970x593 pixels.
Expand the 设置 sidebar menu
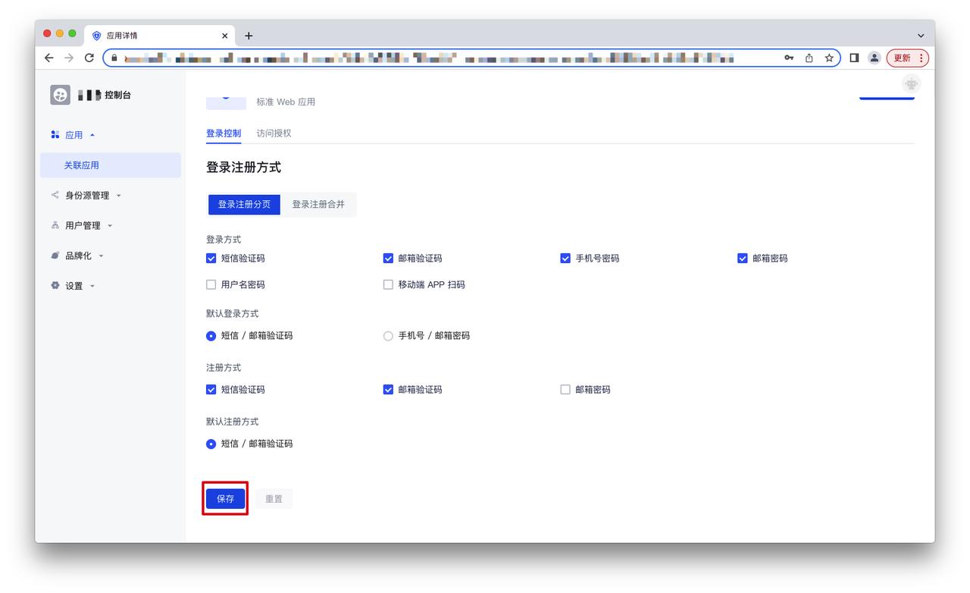pos(74,286)
